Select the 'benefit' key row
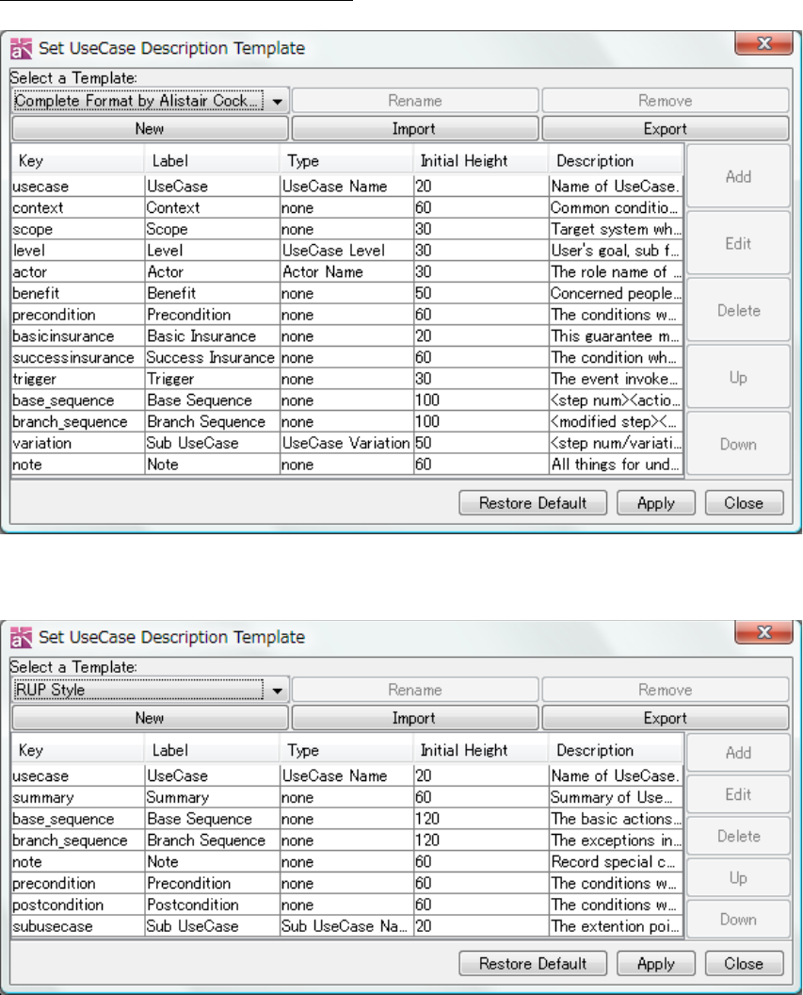Viewport: 803px width, 995px height. 347,293
